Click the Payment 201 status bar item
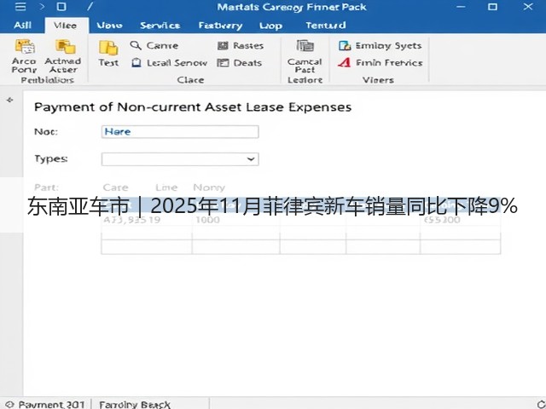 click(46, 405)
